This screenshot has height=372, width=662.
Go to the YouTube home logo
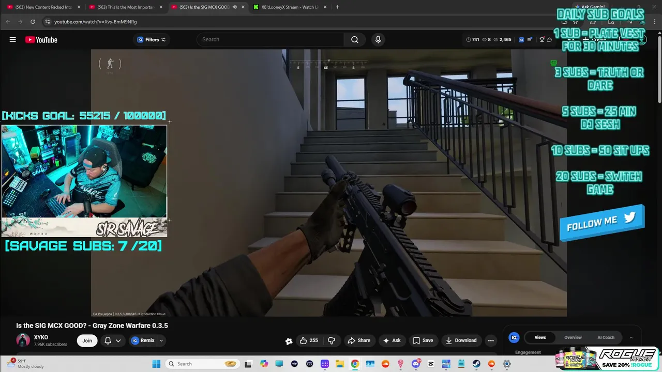[41, 40]
